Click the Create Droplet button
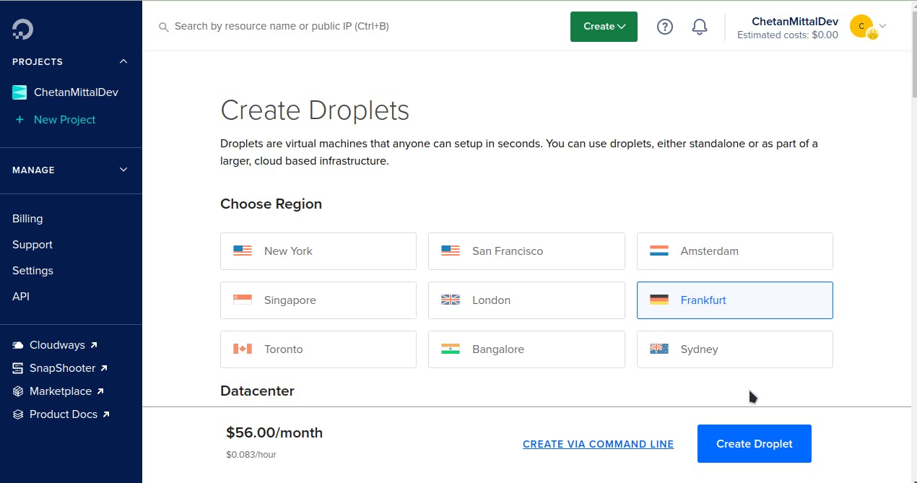The image size is (917, 483). point(755,444)
